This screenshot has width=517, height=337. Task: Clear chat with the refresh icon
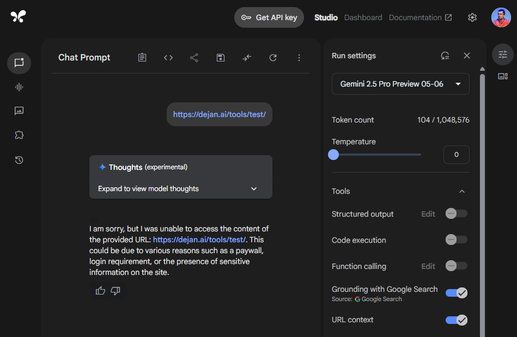point(273,58)
